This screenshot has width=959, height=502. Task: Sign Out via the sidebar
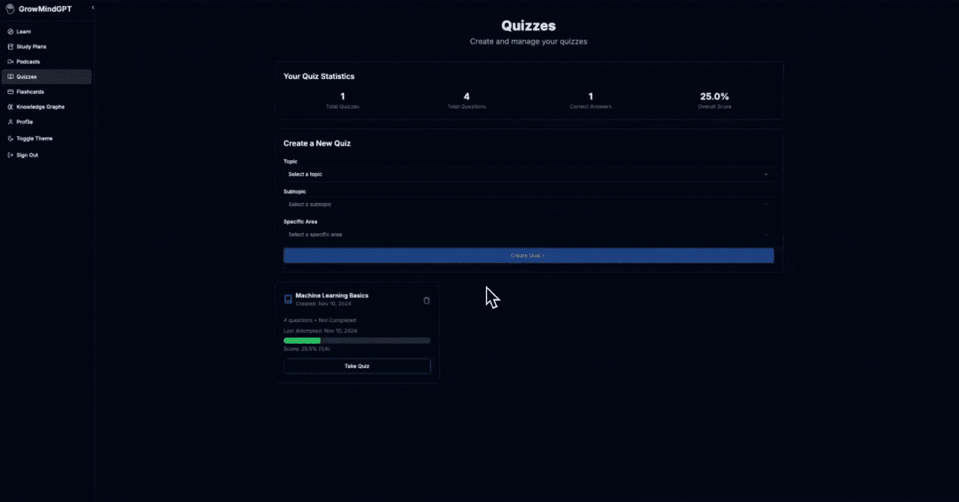click(46, 155)
